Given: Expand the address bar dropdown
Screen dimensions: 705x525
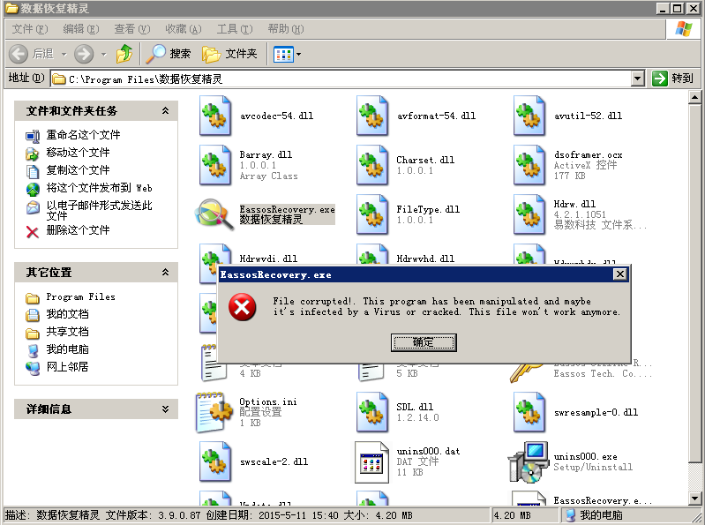Looking at the screenshot, I should click(637, 79).
